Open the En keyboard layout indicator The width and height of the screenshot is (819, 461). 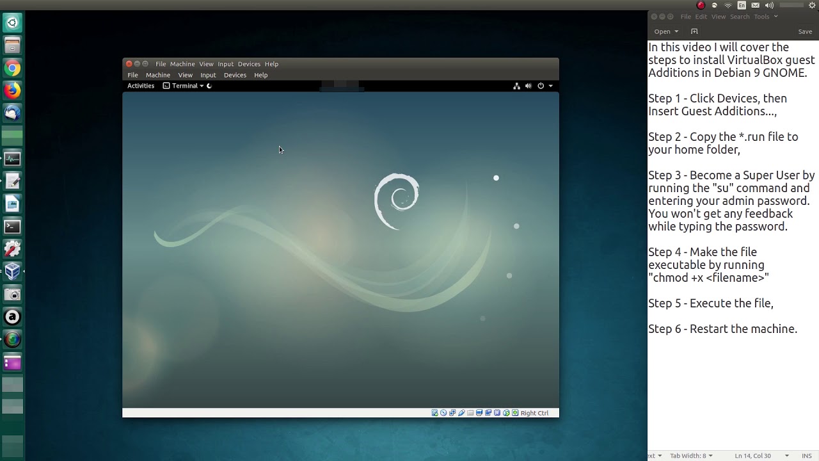pyautogui.click(x=742, y=5)
